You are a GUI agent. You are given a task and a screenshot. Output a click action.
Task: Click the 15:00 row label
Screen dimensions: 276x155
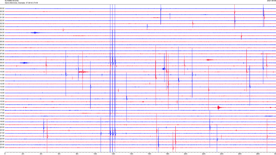click(2, 99)
